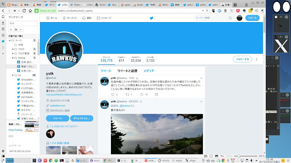This screenshot has width=291, height=163.
Task: Create new bookmark folder button
Action: click(16, 29)
